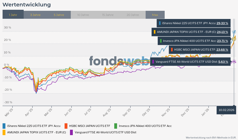Toggle Invesco JPX-Nikkei 400 legend color swatch

[x=116, y=126]
